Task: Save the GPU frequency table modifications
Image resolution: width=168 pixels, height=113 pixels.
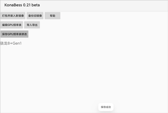Action: (14, 34)
